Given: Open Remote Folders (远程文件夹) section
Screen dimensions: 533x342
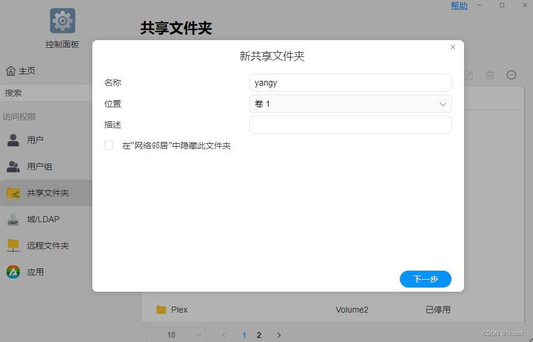Looking at the screenshot, I should [46, 246].
